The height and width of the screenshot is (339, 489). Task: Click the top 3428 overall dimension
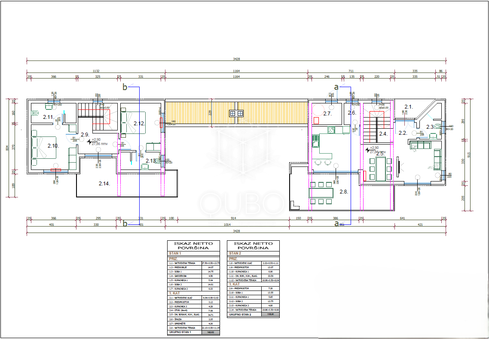coord(236,59)
